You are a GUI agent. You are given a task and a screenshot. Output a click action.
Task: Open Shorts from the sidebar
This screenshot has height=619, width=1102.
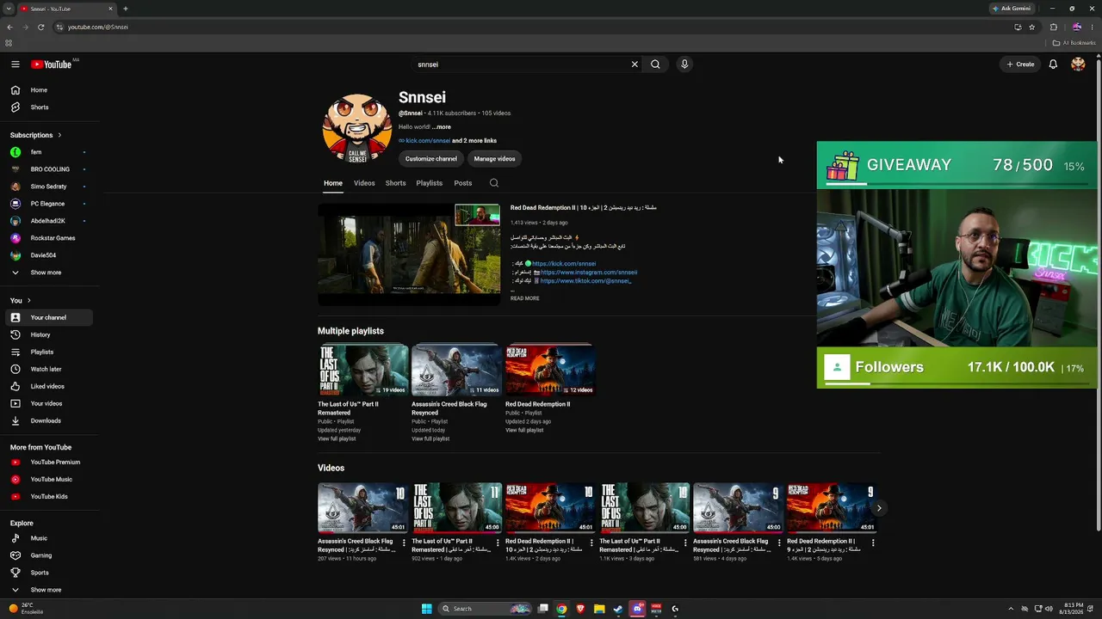click(48, 107)
